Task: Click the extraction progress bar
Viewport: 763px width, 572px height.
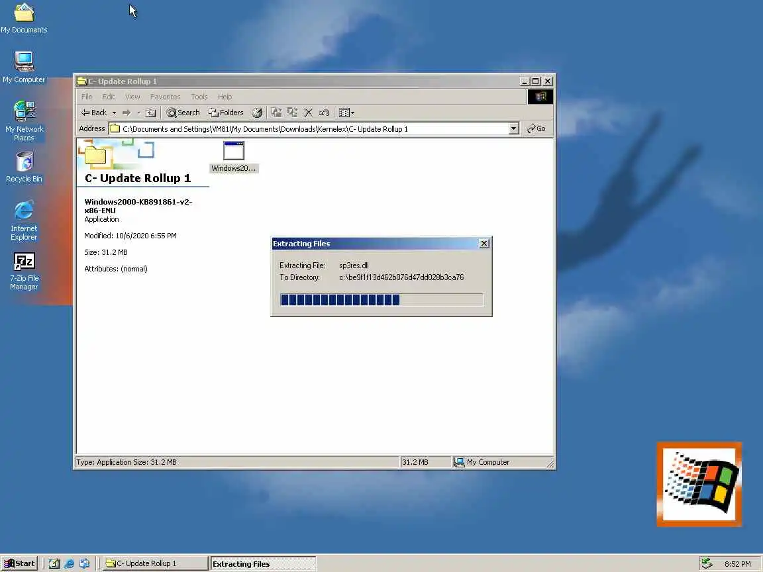Action: point(382,300)
